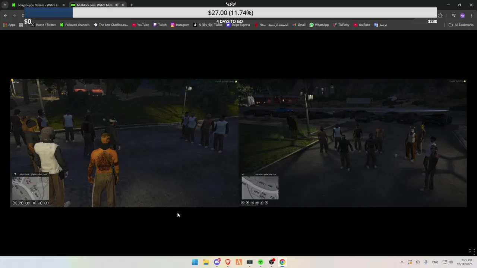
Task: Open the microphone tray icon
Action: (426, 262)
